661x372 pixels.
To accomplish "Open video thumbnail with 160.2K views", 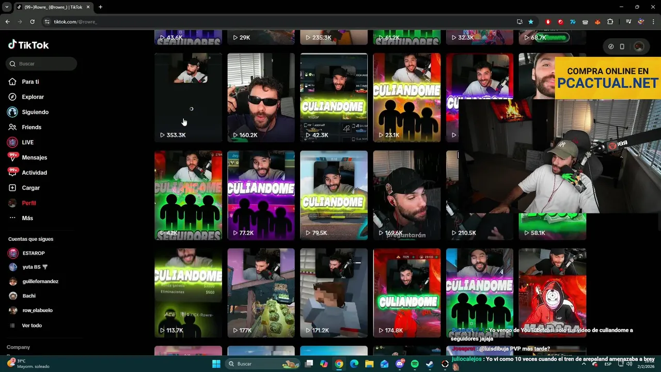I will click(x=261, y=98).
